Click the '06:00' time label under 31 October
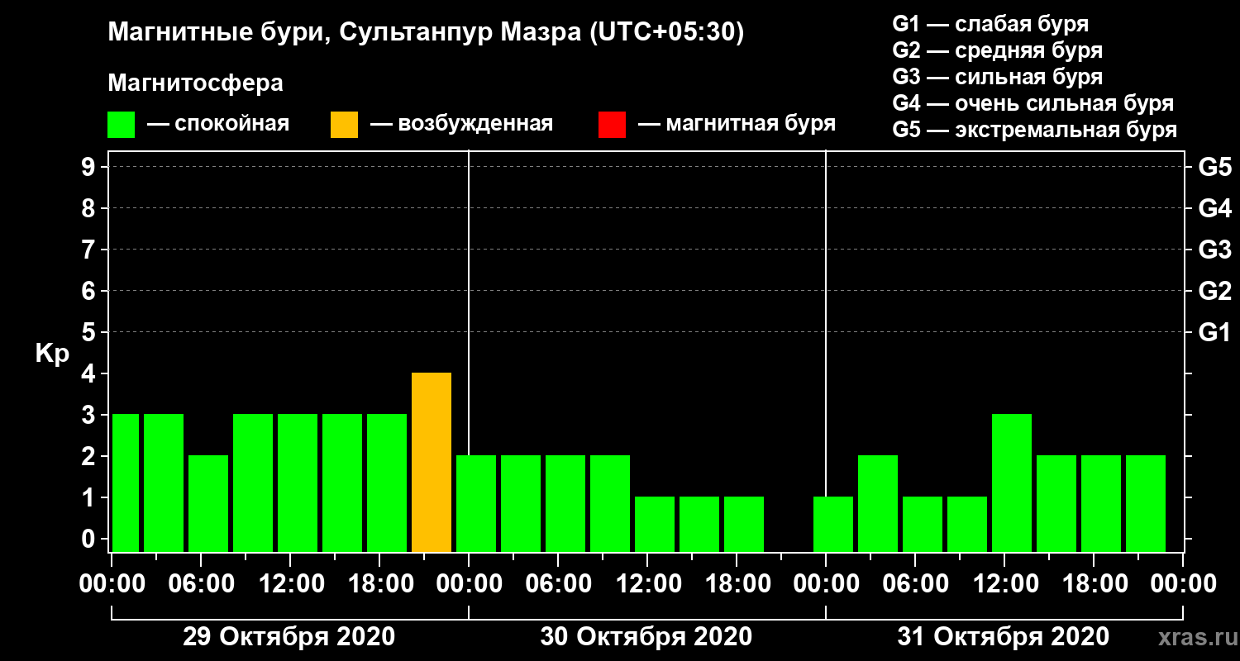The width and height of the screenshot is (1240, 661). coord(915,584)
